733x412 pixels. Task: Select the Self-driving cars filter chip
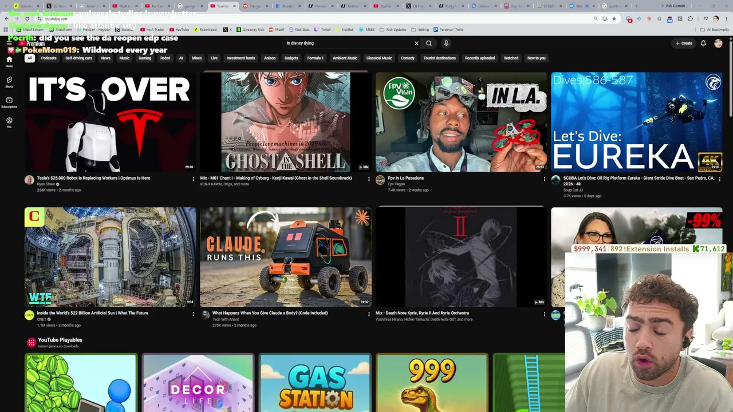click(x=78, y=58)
